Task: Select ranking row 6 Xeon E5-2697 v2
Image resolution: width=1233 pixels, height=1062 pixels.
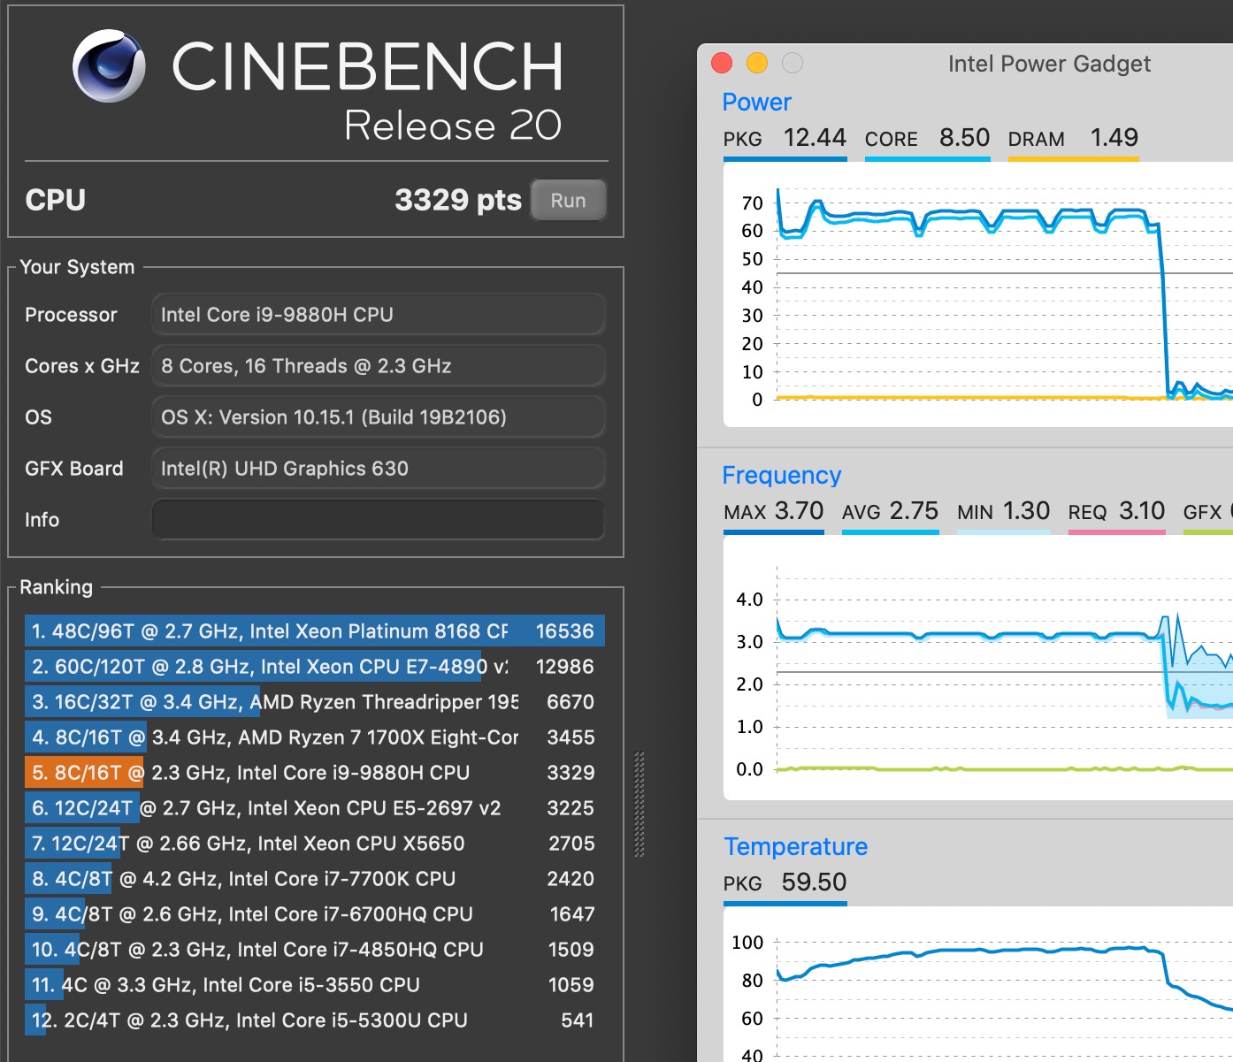Action: coord(315,808)
